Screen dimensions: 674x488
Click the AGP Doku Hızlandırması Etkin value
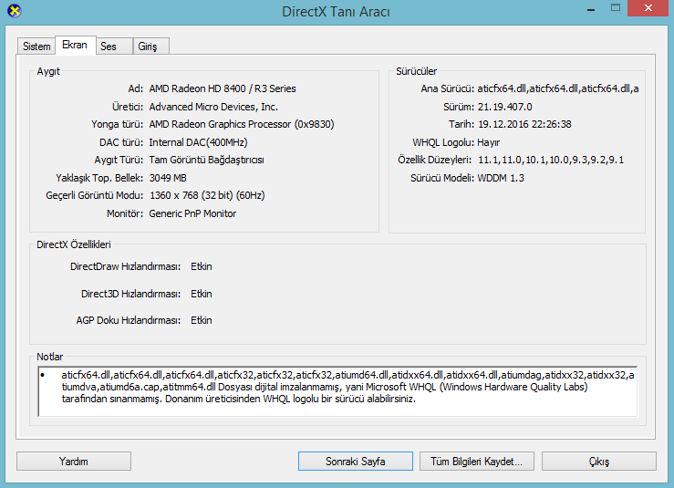point(202,320)
